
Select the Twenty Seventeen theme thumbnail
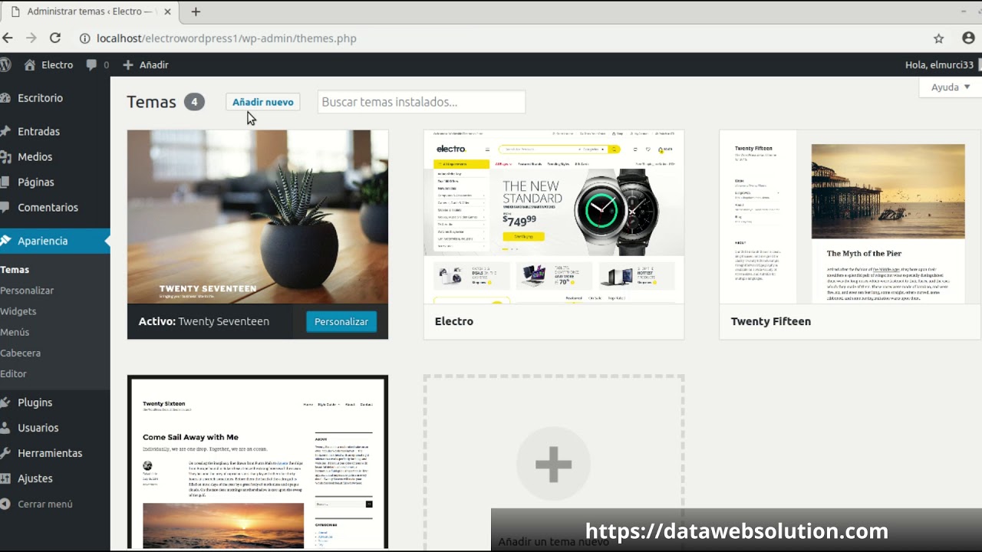tap(258, 217)
